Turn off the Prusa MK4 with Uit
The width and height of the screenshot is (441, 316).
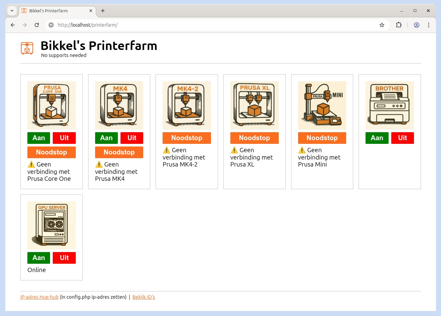[132, 138]
